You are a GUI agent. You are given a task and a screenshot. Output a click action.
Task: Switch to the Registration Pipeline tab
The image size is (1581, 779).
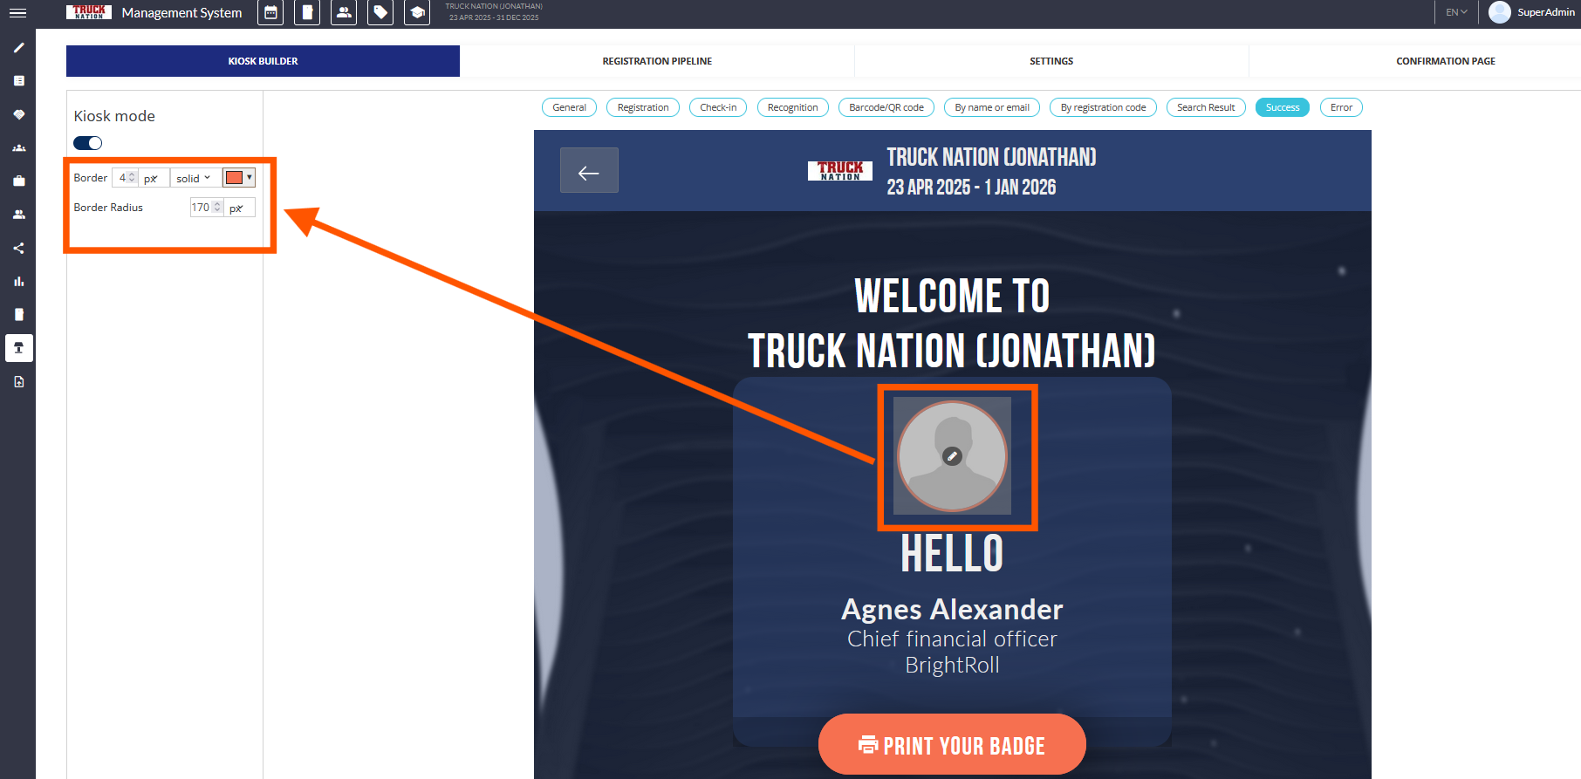657,61
